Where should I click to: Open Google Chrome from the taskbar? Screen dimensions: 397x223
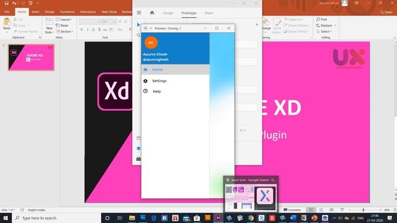pyautogui.click(x=251, y=217)
